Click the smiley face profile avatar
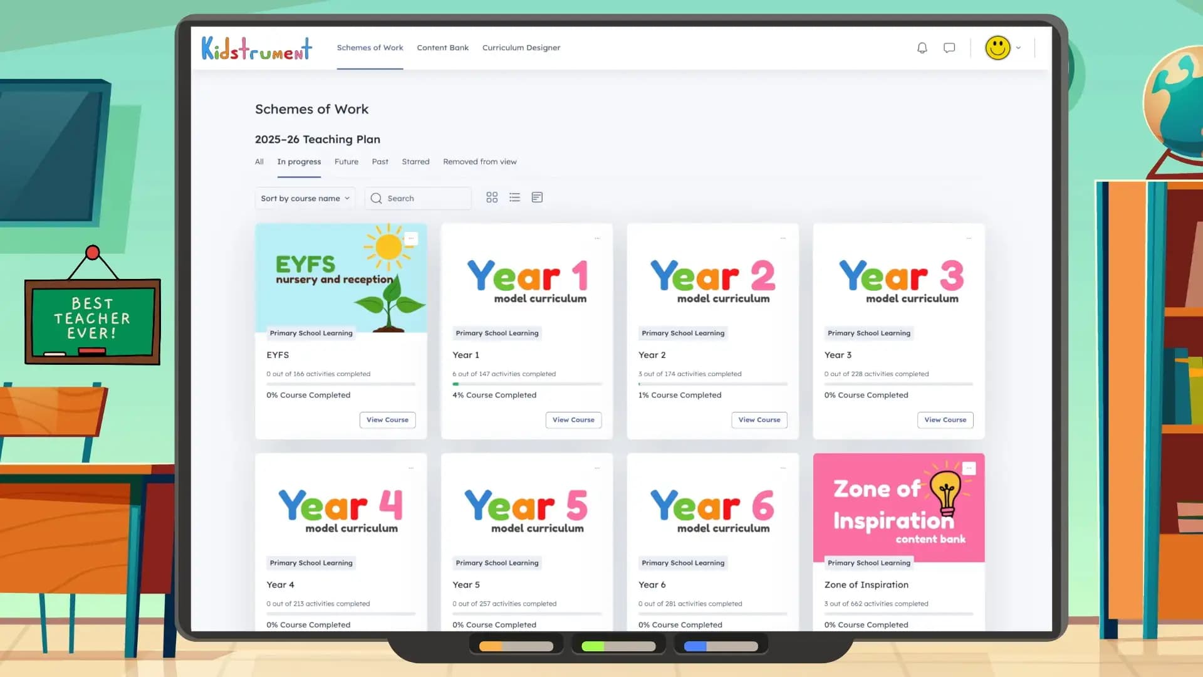This screenshot has width=1203, height=677. pyautogui.click(x=997, y=48)
